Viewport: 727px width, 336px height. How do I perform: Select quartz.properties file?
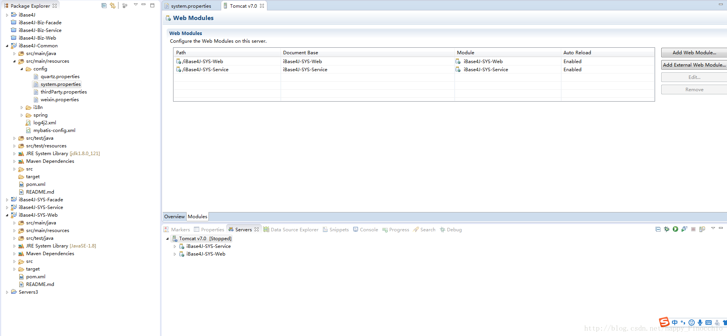pyautogui.click(x=60, y=77)
